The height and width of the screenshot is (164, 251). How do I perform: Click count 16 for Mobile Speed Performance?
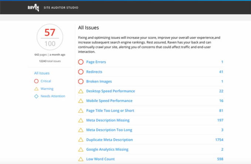(221, 101)
